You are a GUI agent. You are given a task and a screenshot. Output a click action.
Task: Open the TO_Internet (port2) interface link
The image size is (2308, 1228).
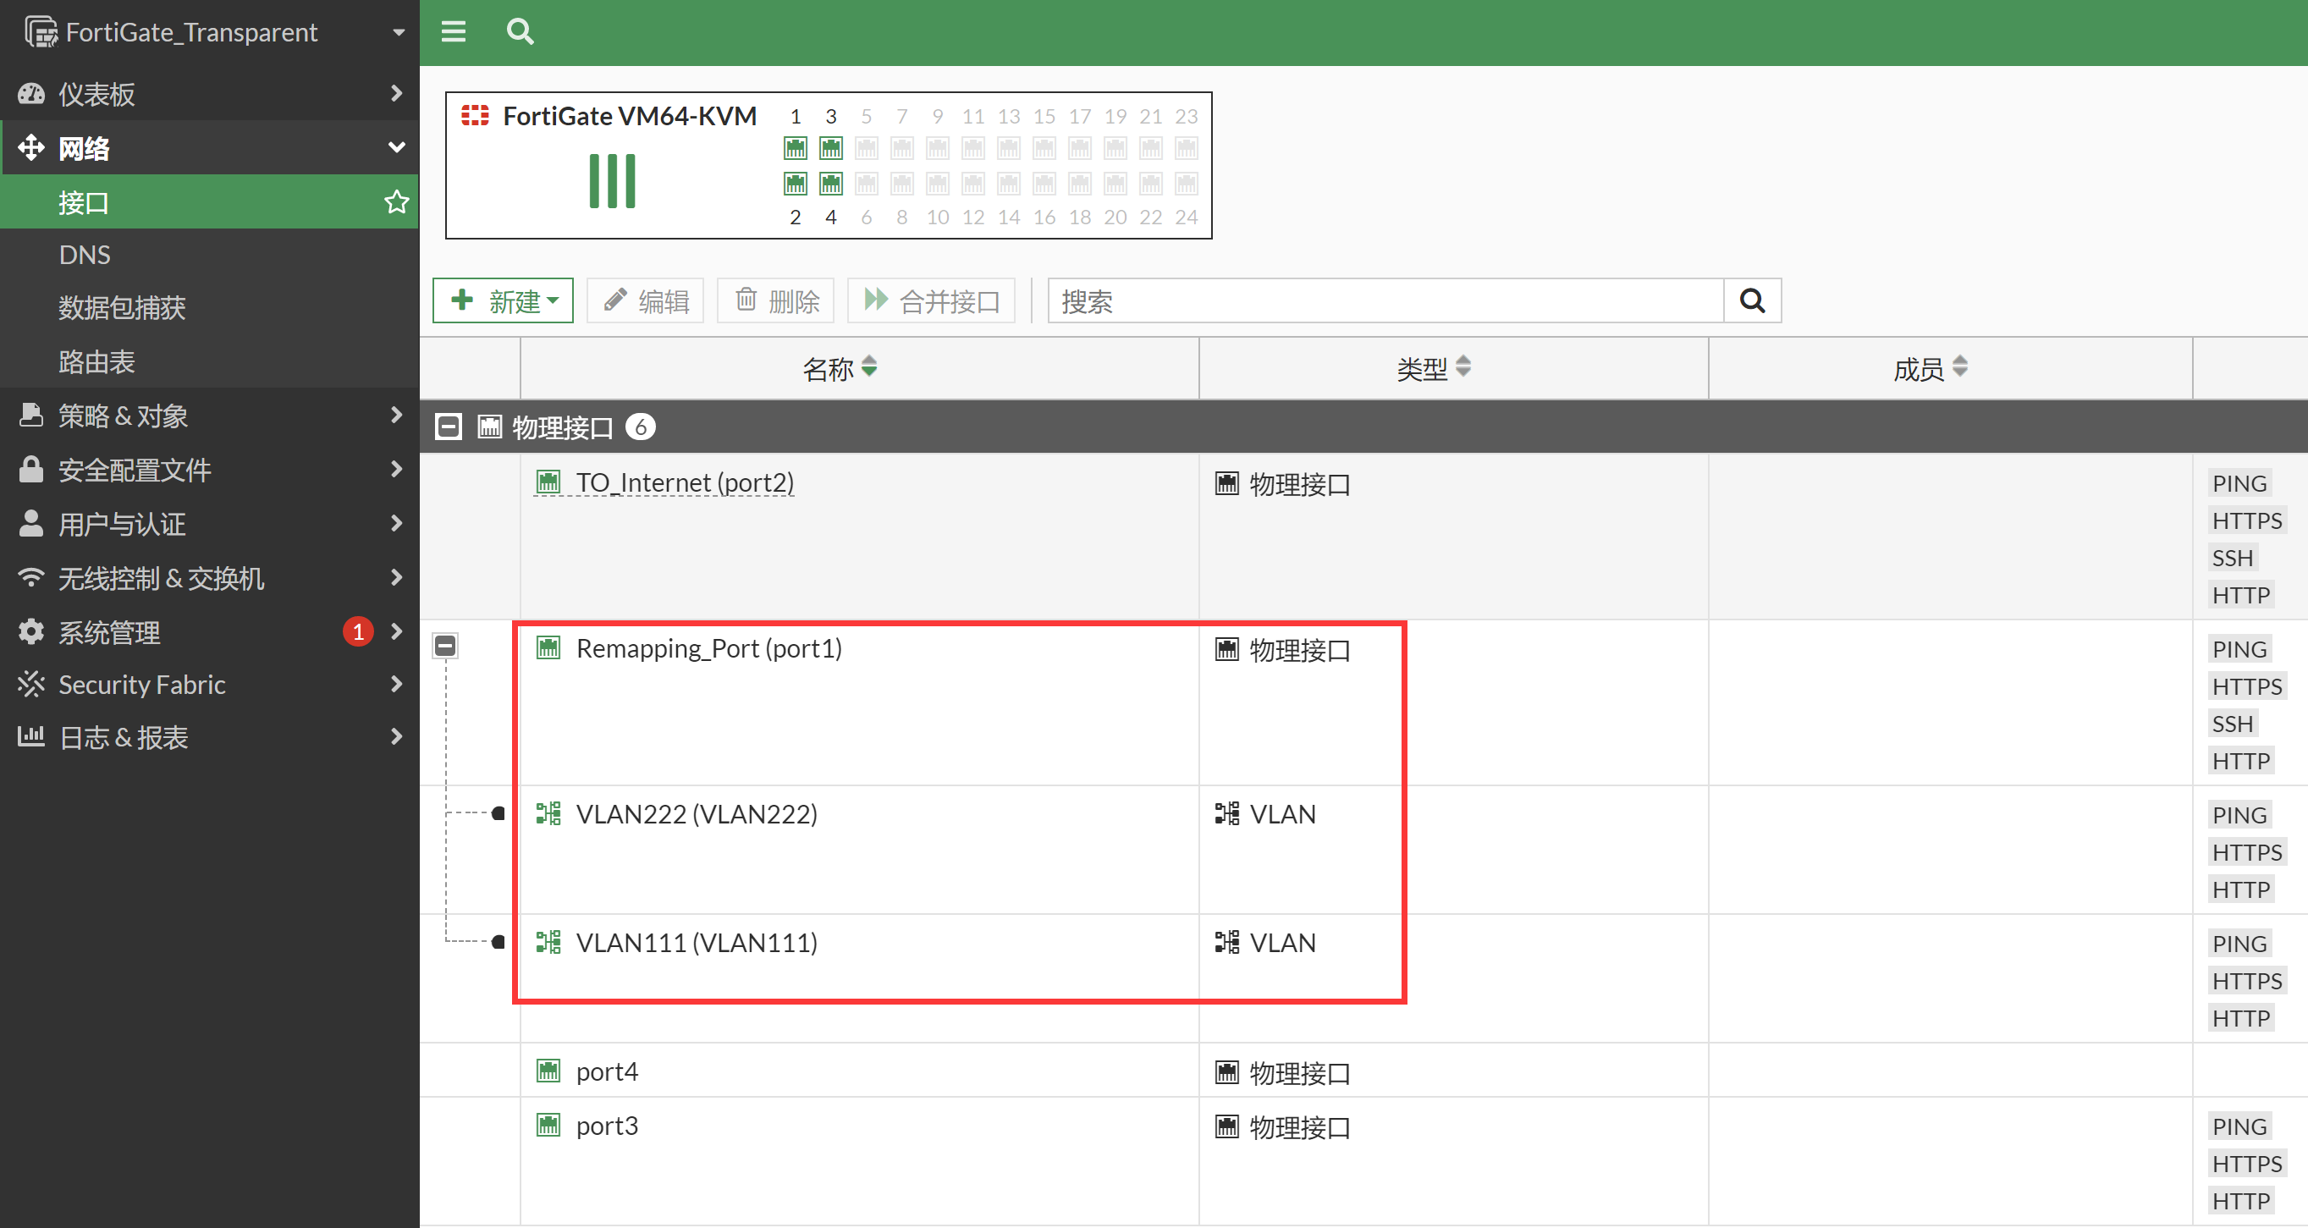[x=685, y=482]
